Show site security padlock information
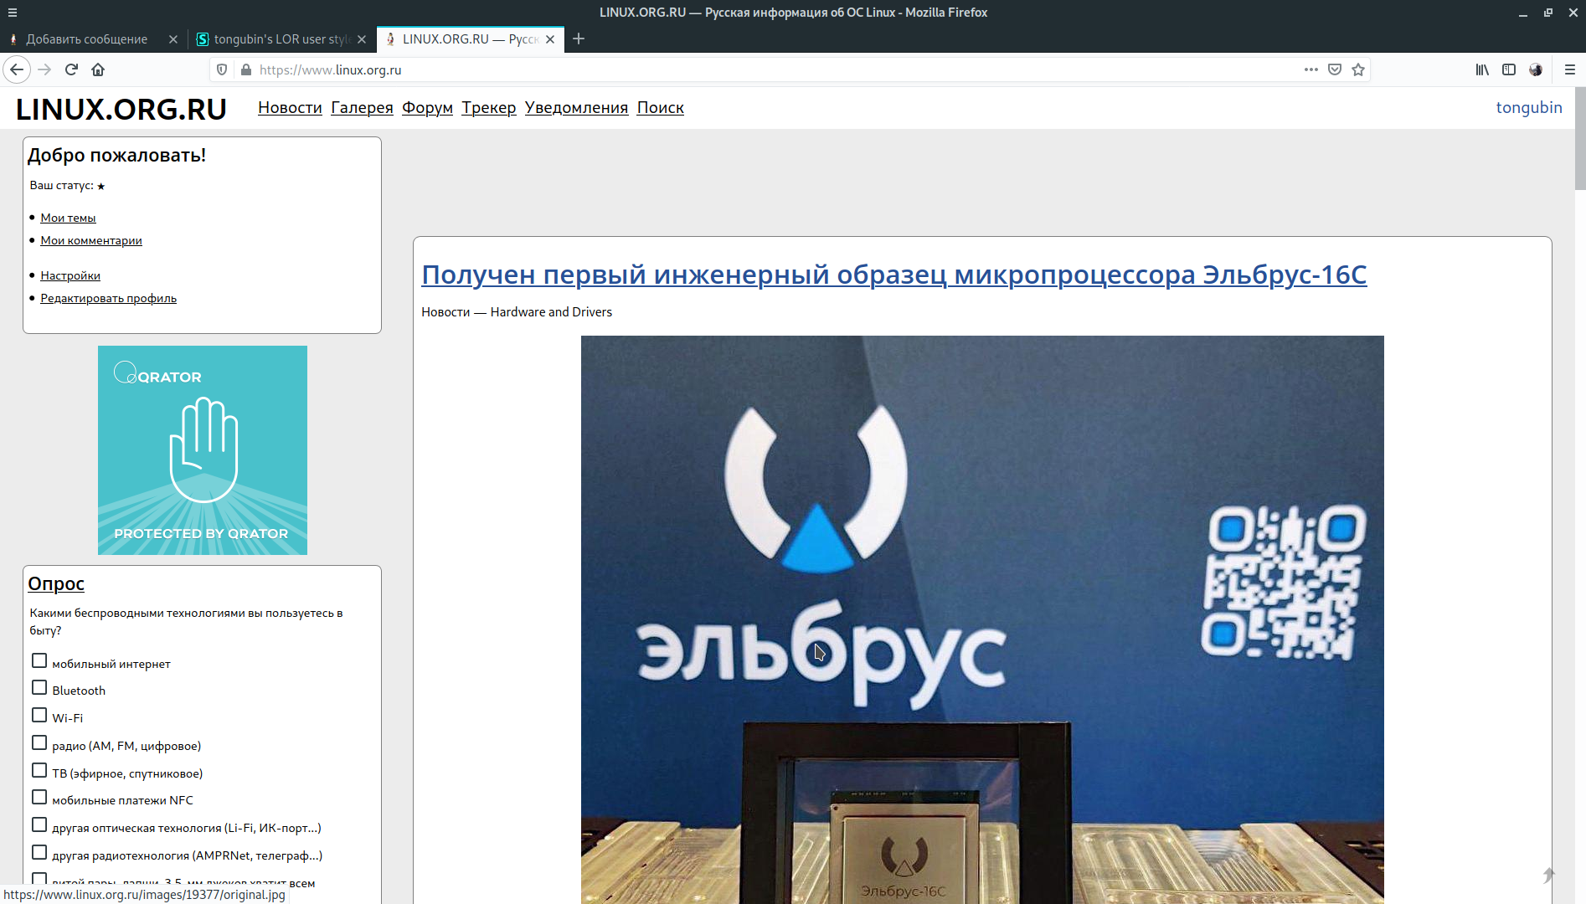The image size is (1586, 904). 245,69
